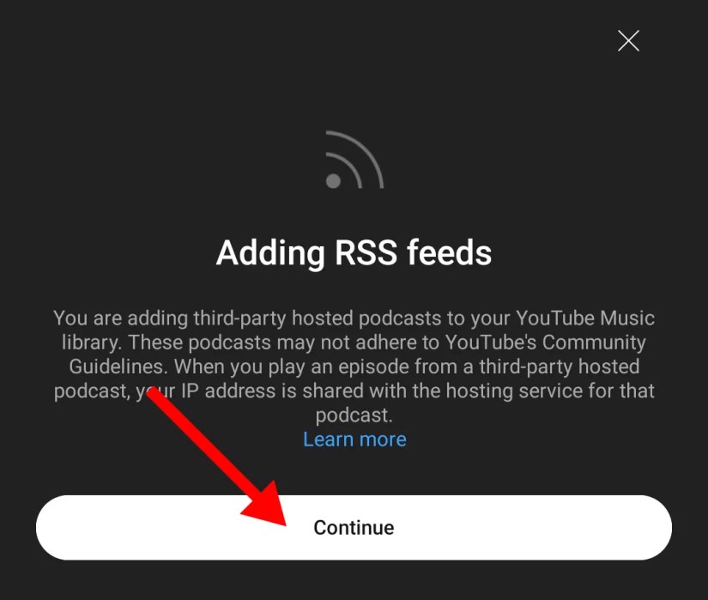This screenshot has height=600, width=708.
Task: Click the words YouTube Music in the description
Action: (585, 318)
